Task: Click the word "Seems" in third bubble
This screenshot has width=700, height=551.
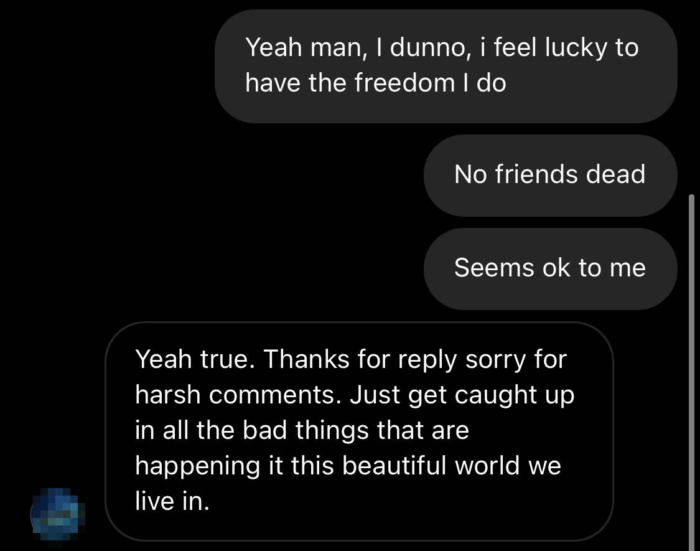Action: pos(494,268)
